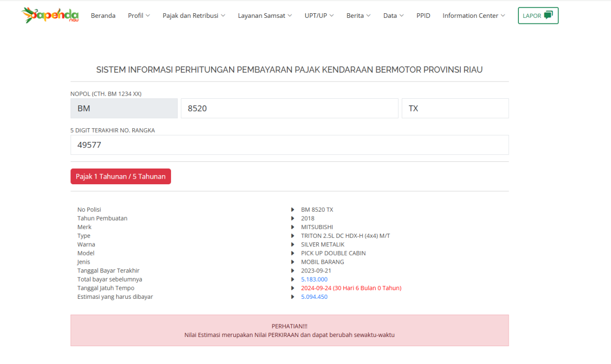The height and width of the screenshot is (364, 611).
Task: Focus the plate suffix field showing TX
Action: (455, 108)
